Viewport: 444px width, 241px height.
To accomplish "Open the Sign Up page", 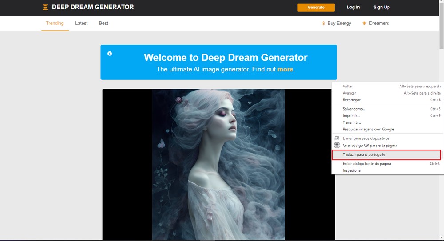I will [381, 8].
